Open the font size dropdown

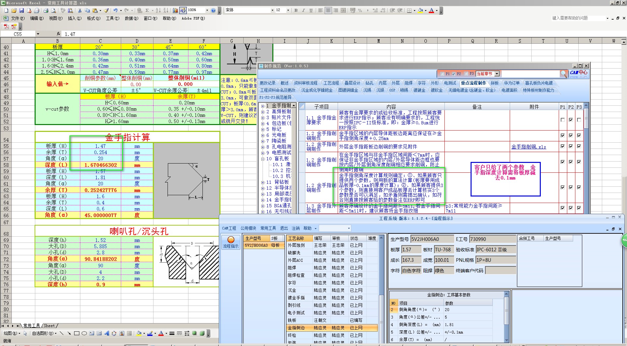(x=288, y=10)
